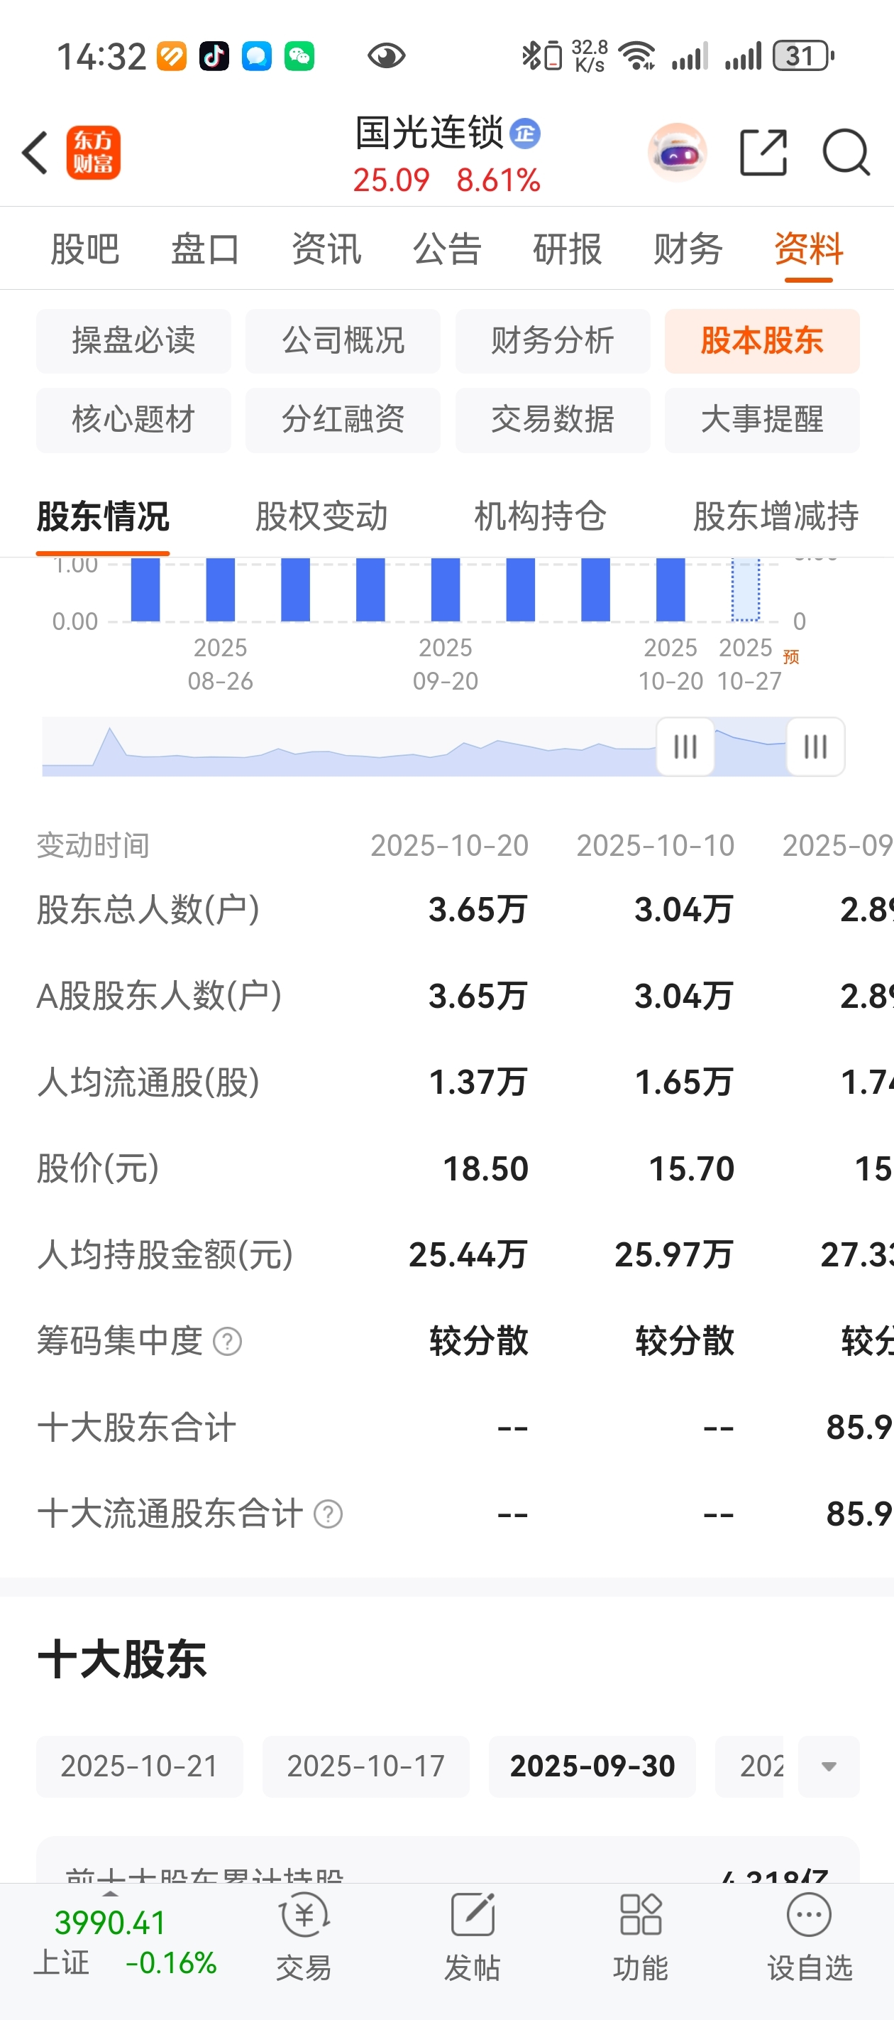Open search with the magnifier icon

tap(846, 152)
